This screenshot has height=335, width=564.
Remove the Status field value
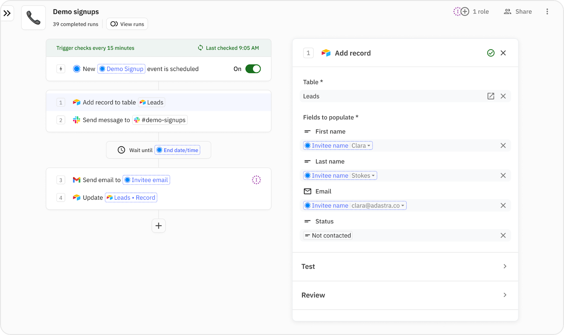(x=503, y=236)
